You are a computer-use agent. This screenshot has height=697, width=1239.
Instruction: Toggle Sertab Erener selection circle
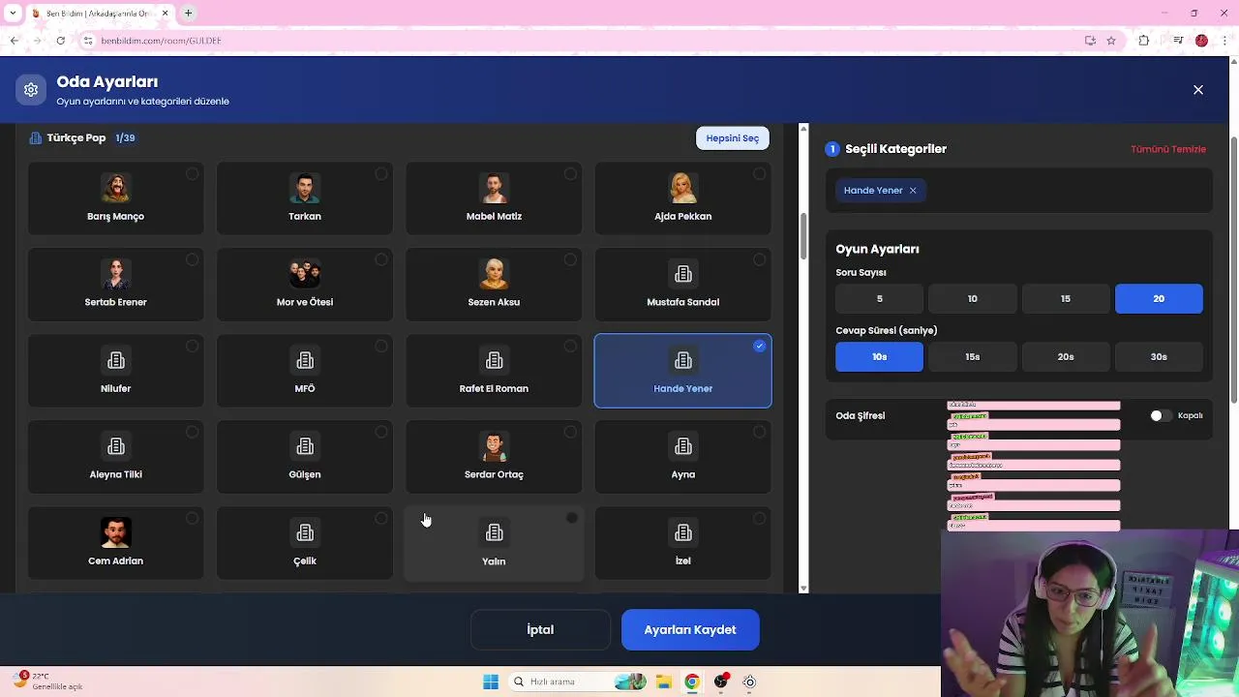click(193, 259)
